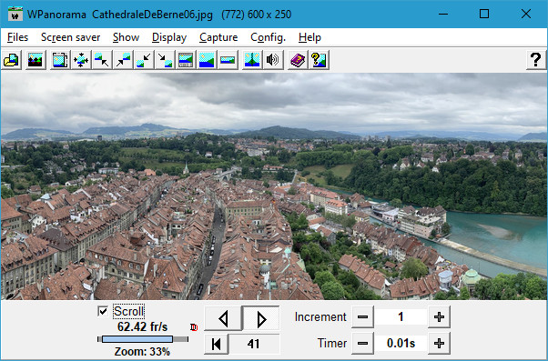Image resolution: width=548 pixels, height=361 pixels.
Task: Click the question mark with picture icon
Action: 319,60
